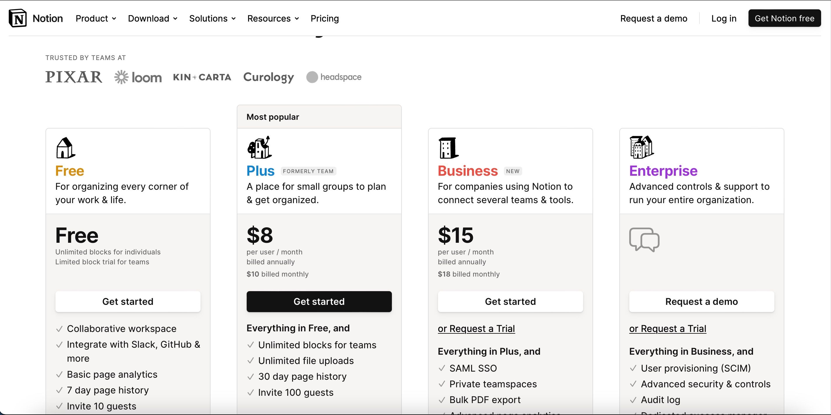
Task: Click Get started under Business plan
Action: [x=510, y=302]
